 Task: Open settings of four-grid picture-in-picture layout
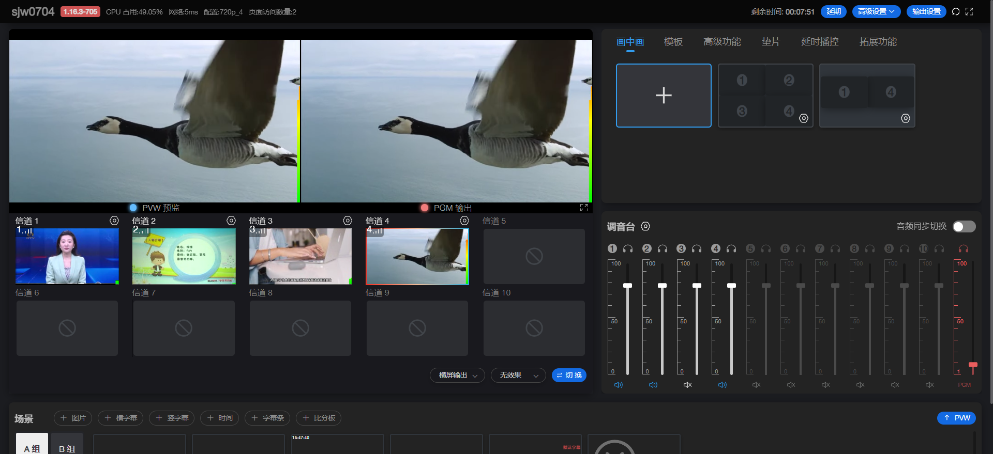pyautogui.click(x=804, y=118)
